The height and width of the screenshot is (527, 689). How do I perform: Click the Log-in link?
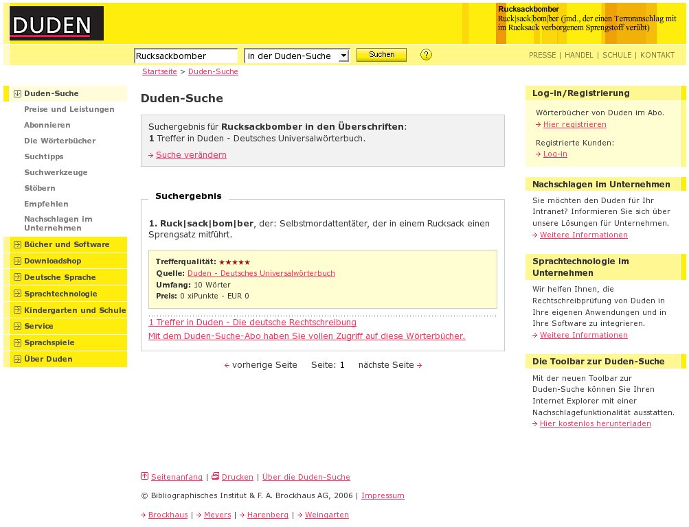(555, 154)
